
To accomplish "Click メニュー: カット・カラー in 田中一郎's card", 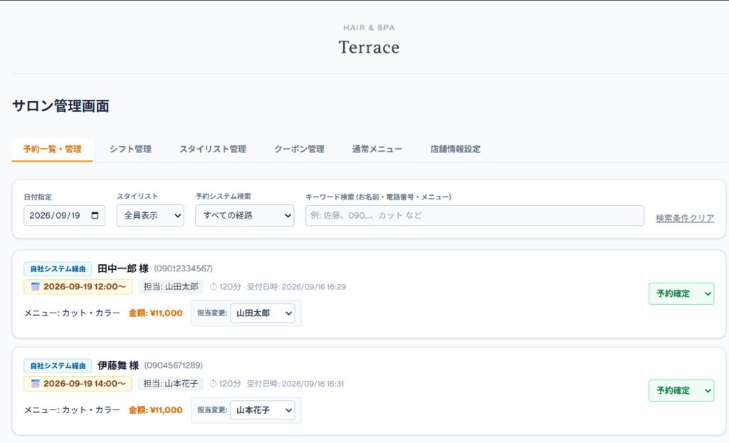I will 72,313.
